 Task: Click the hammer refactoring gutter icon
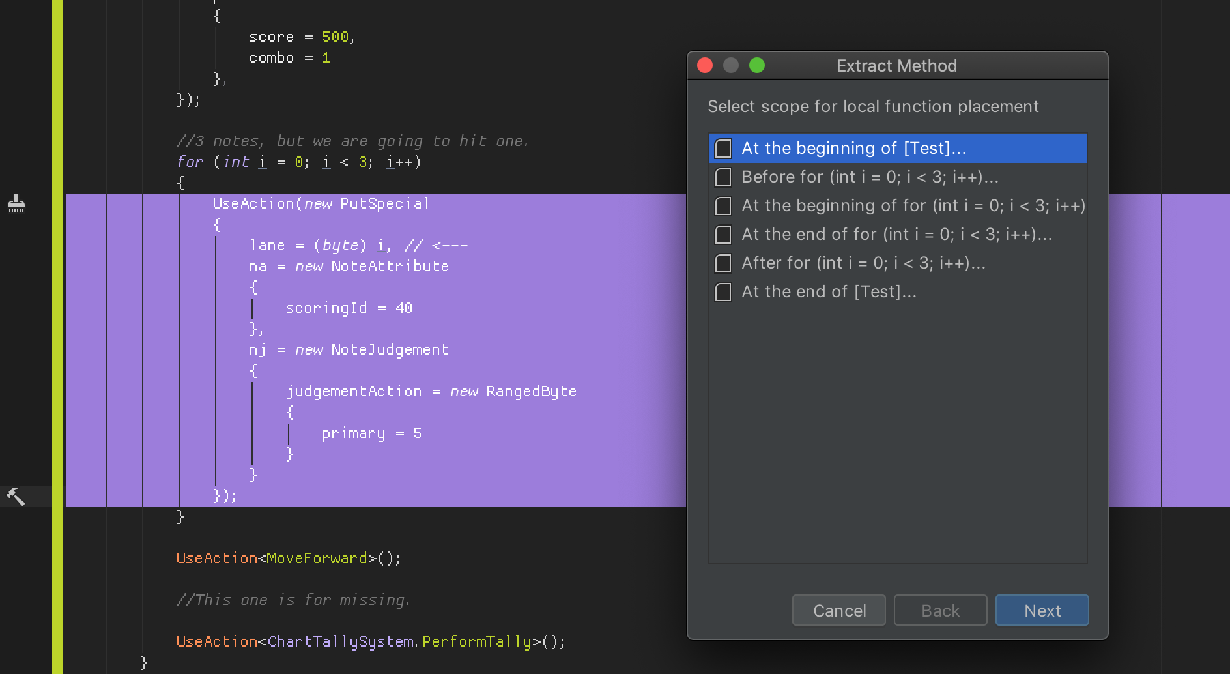[x=16, y=497]
